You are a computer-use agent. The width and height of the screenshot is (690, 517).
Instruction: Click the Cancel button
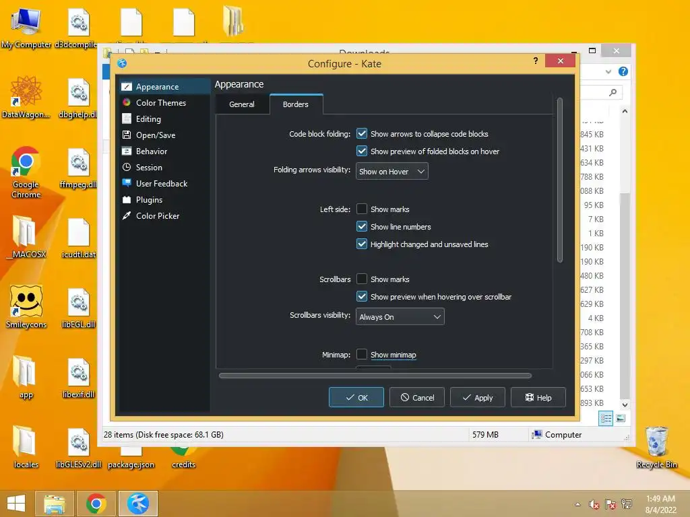tap(417, 397)
